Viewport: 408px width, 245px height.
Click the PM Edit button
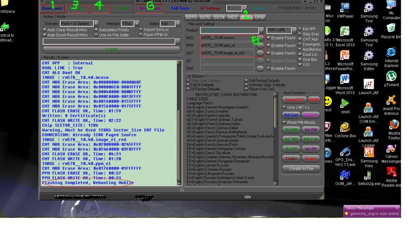tap(311, 139)
